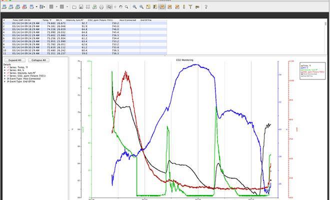Viewport: 330px width, 200px height.
Task: Expand Event Type: Host Connected item
Action: point(5,79)
